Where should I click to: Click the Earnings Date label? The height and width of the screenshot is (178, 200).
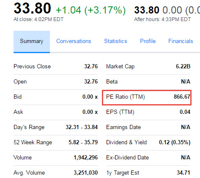tap(123, 127)
